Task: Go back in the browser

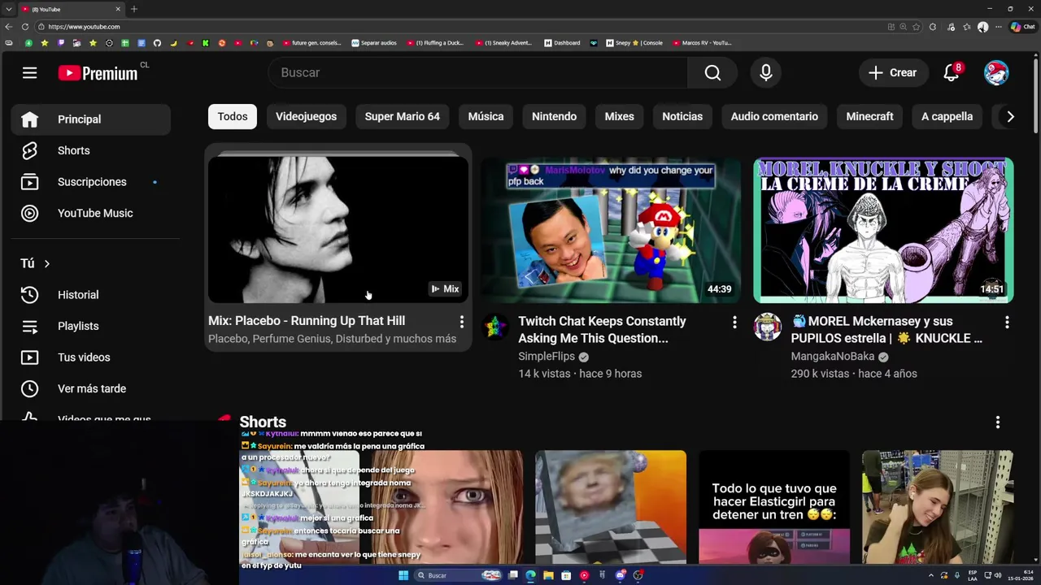Action: (9, 27)
